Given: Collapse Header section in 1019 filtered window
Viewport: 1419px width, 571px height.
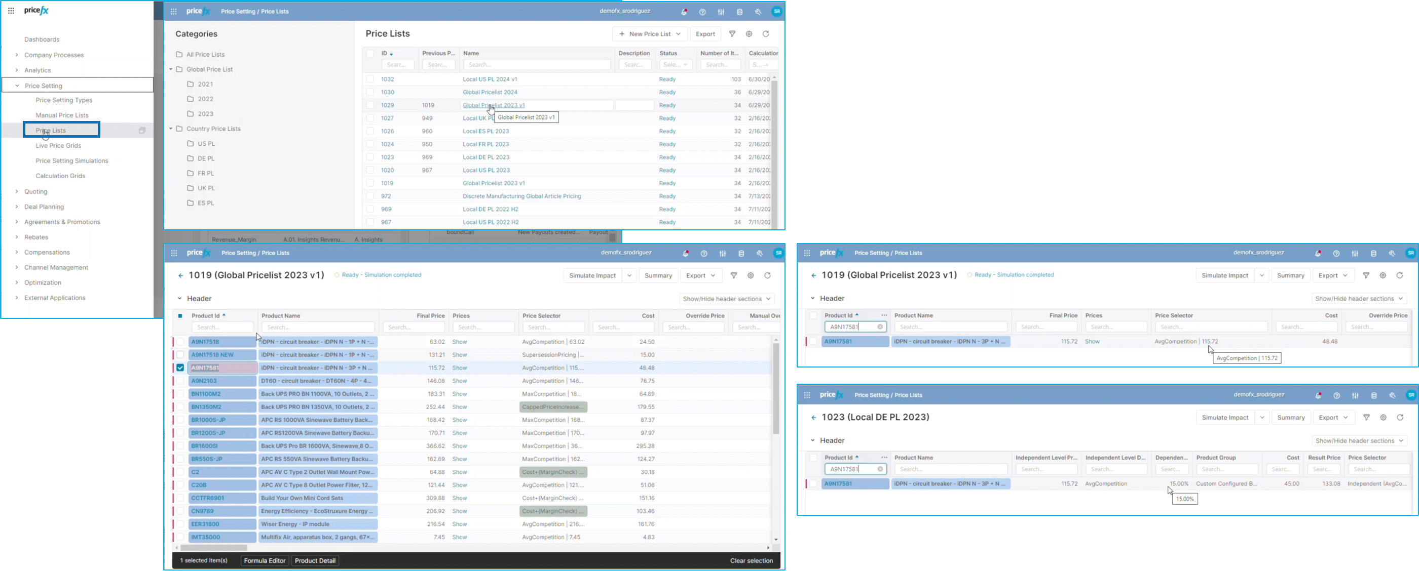Looking at the screenshot, I should pyautogui.click(x=812, y=299).
